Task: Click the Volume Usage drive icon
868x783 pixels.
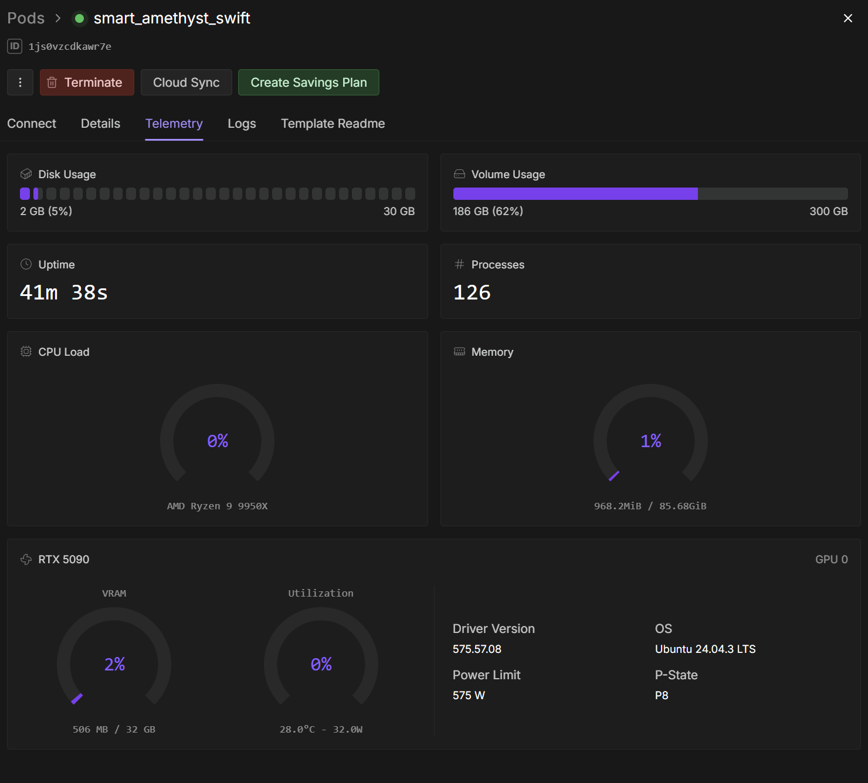Action: 459,174
